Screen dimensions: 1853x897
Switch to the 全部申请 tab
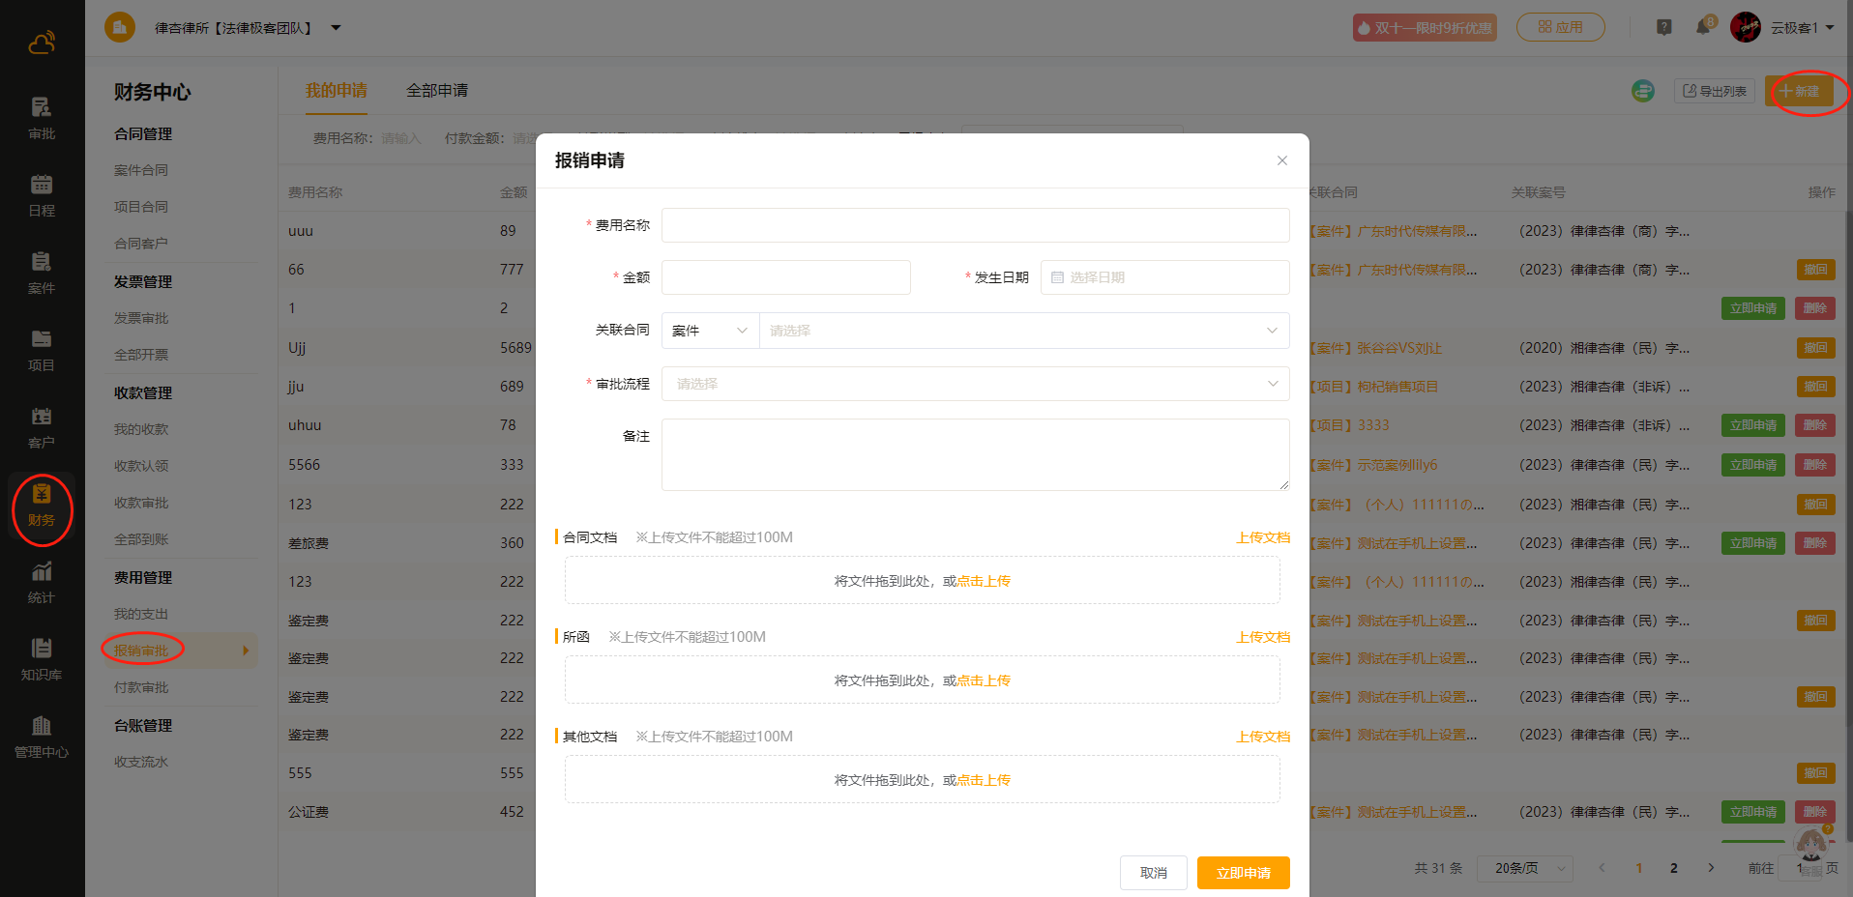tap(437, 91)
